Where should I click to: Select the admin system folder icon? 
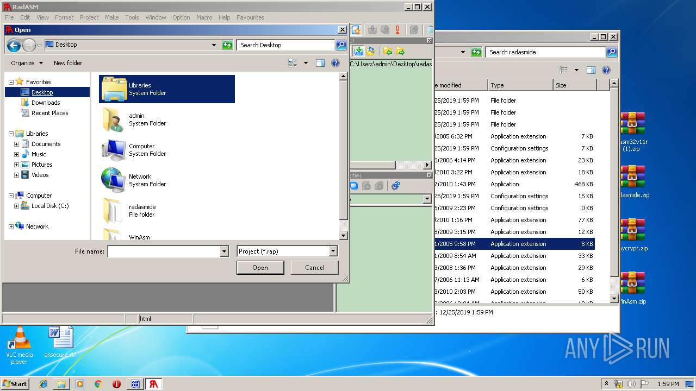[114, 119]
